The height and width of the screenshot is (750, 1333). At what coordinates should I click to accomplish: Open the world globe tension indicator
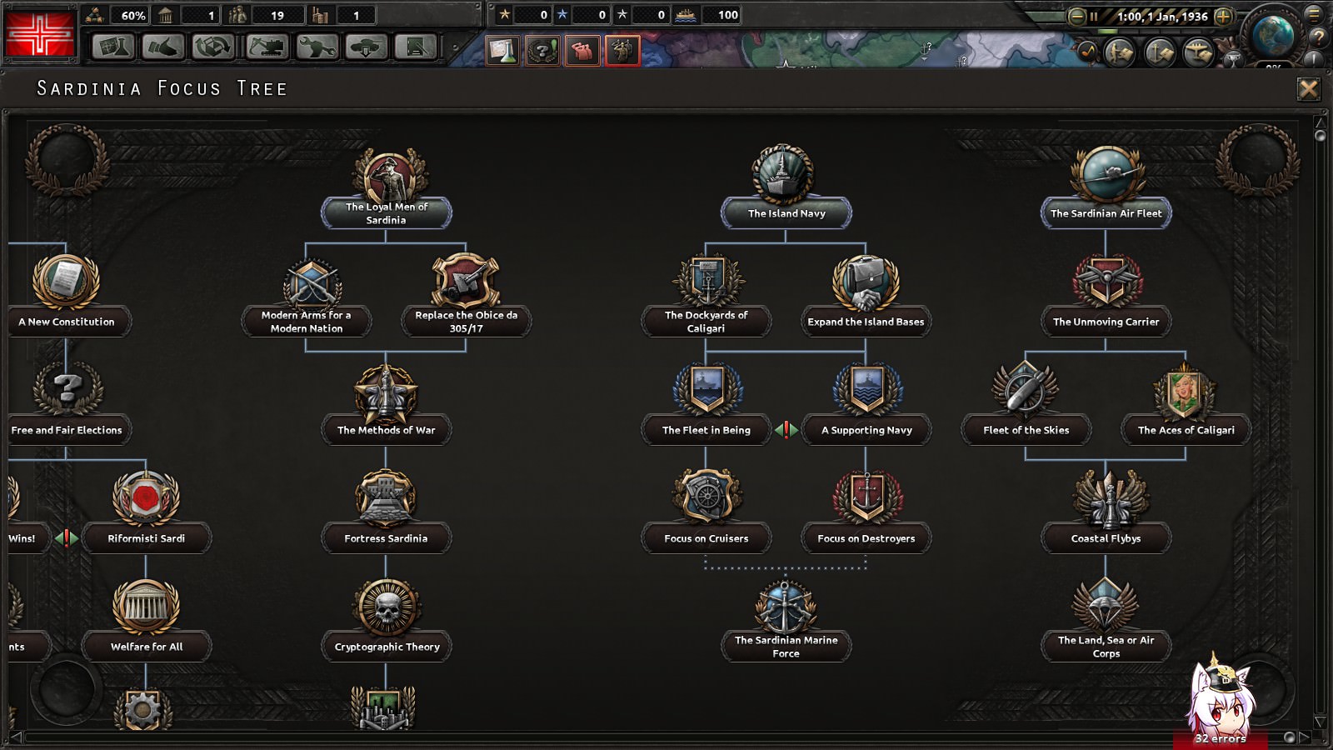1274,35
